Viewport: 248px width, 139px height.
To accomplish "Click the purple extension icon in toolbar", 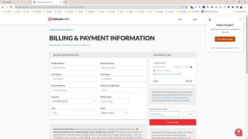I will (192, 7).
